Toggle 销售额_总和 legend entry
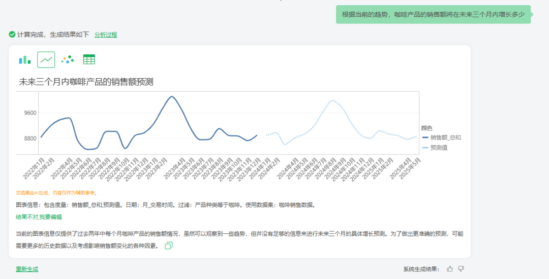This screenshot has width=549, height=279. [x=442, y=137]
